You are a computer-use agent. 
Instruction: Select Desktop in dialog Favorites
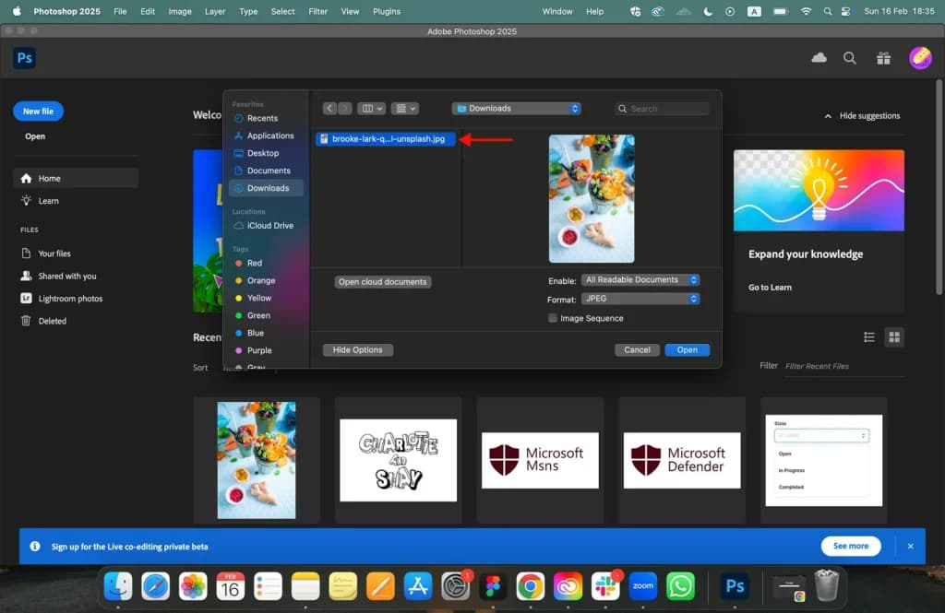tap(263, 153)
